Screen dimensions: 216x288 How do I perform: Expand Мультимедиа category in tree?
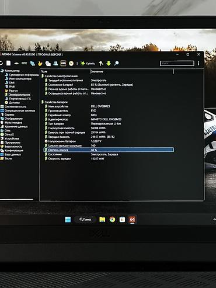[12, 123]
